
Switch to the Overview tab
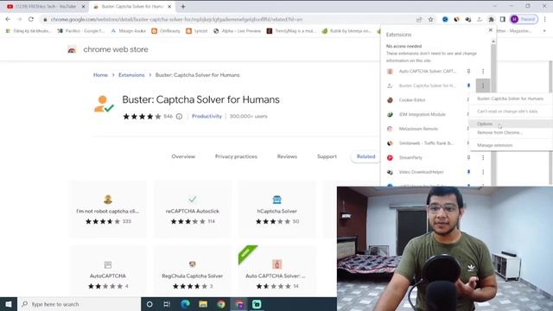[183, 156]
